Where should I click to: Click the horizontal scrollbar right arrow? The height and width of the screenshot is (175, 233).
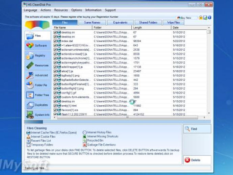click(x=204, y=118)
